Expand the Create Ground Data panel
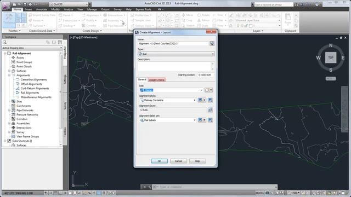 tap(42, 31)
